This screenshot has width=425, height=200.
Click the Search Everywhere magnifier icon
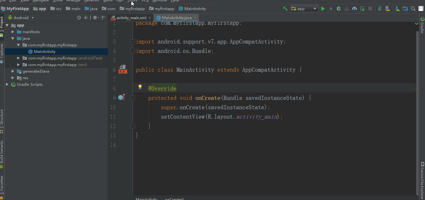click(413, 9)
